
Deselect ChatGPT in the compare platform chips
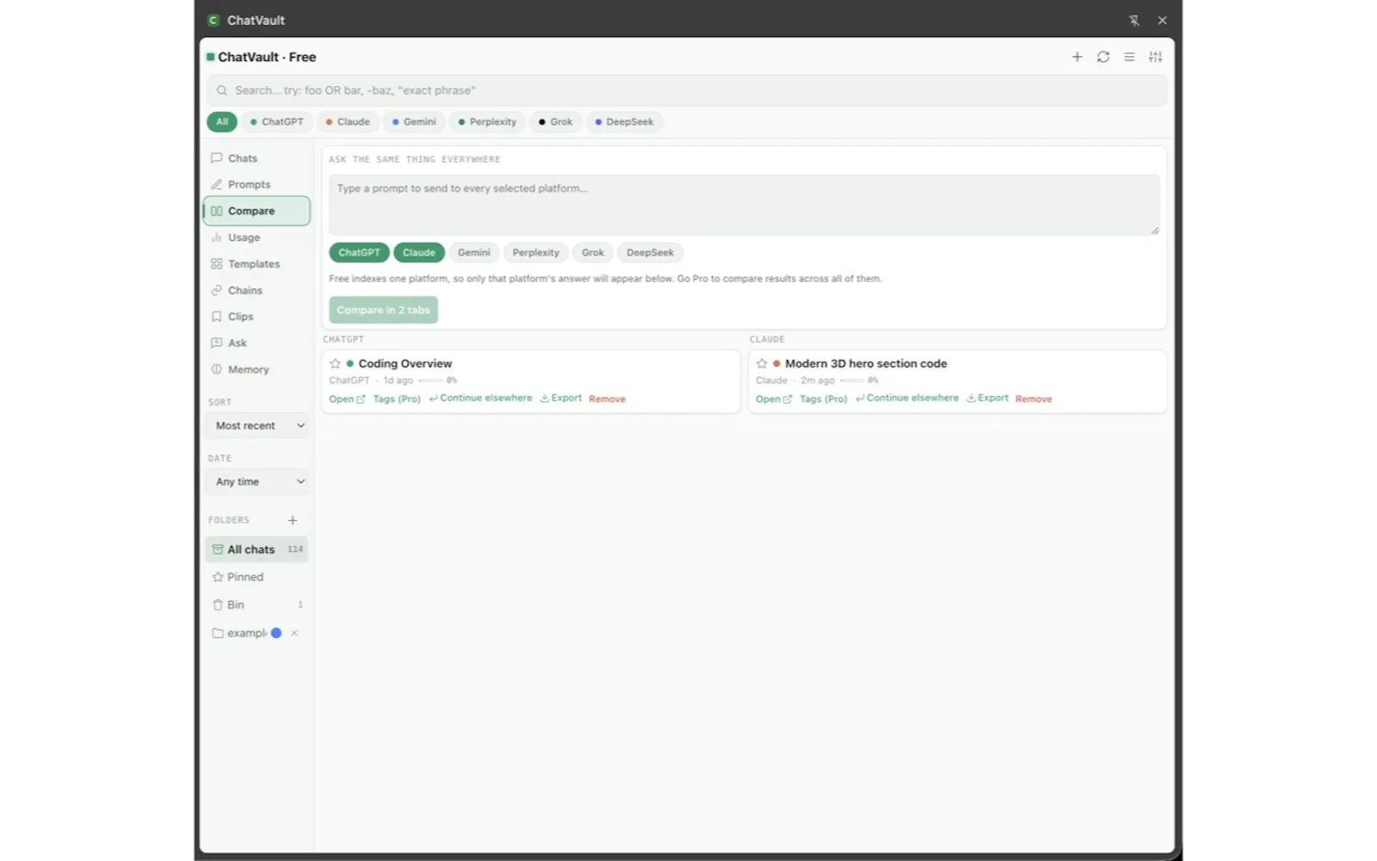click(359, 252)
